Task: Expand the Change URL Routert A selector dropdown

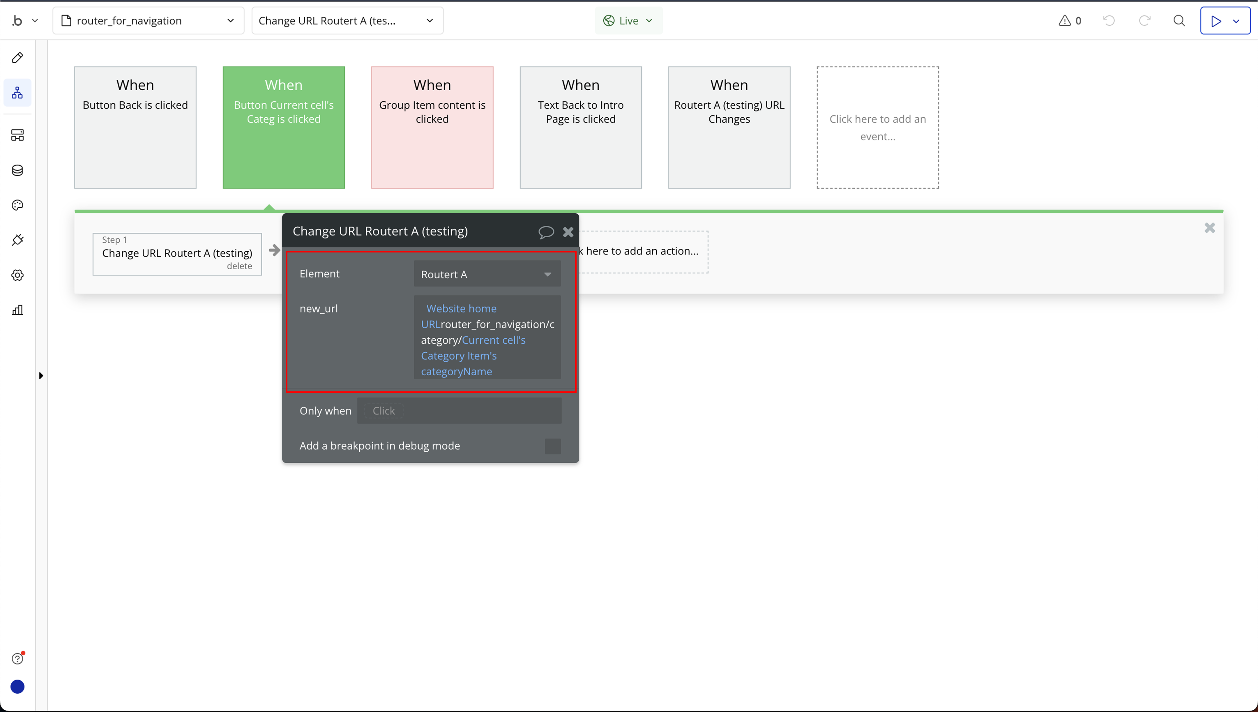Action: [347, 21]
